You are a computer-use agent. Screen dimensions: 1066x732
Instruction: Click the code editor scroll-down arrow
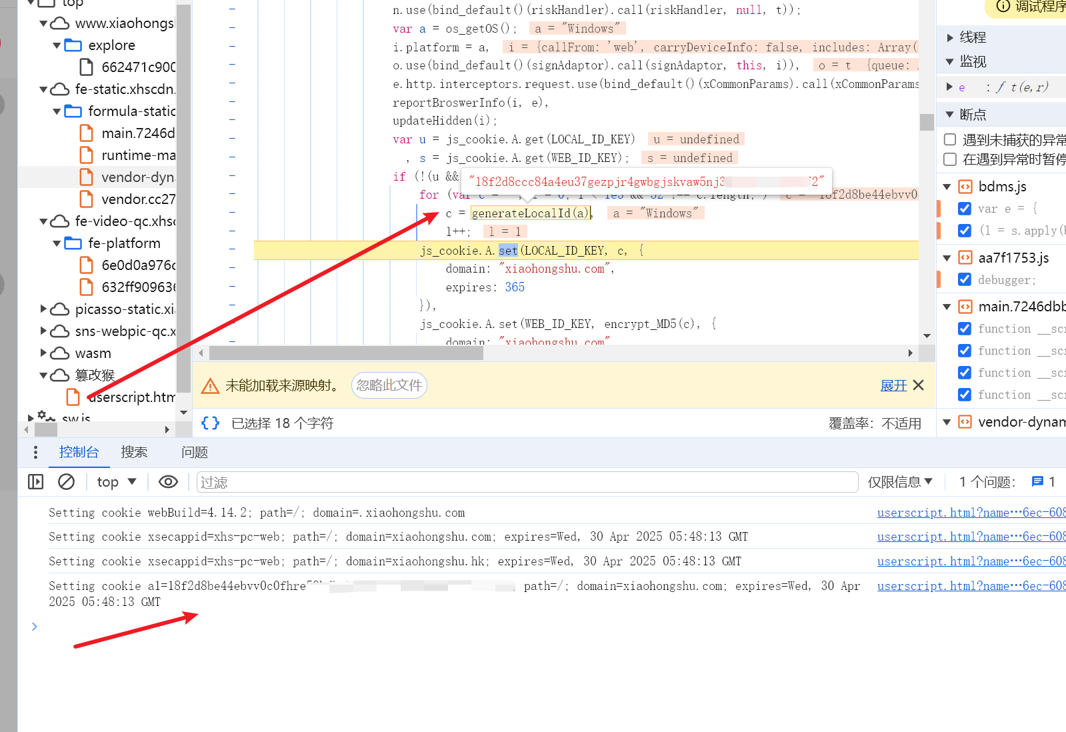pyautogui.click(x=927, y=336)
